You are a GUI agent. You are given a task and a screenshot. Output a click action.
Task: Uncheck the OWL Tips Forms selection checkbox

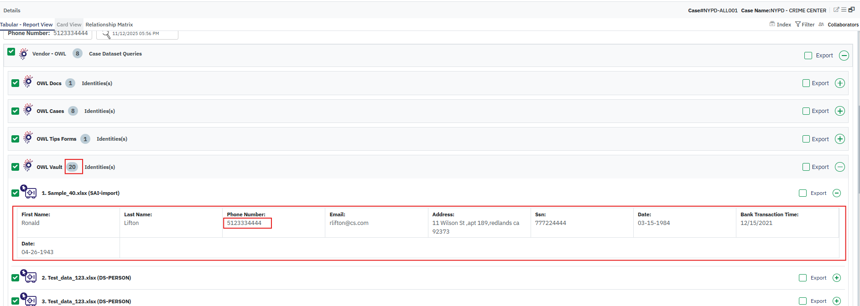16,139
